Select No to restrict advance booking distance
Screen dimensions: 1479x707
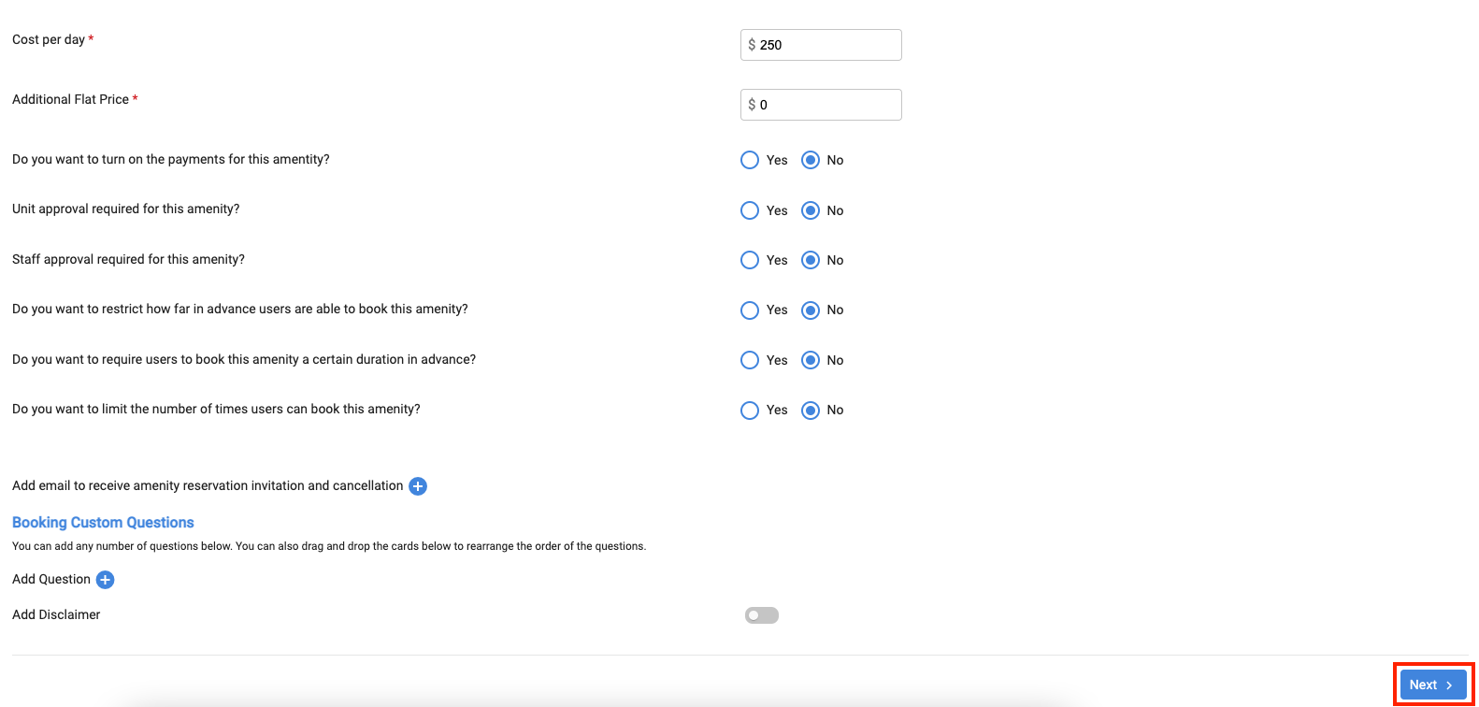coord(811,310)
